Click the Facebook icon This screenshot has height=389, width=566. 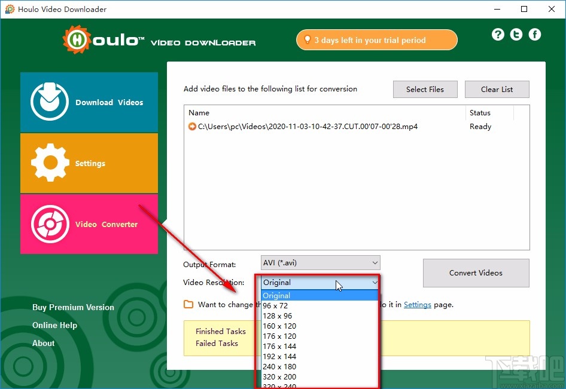coord(534,34)
